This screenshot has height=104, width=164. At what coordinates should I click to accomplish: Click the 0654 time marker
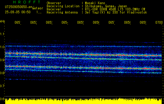coord(65,23)
